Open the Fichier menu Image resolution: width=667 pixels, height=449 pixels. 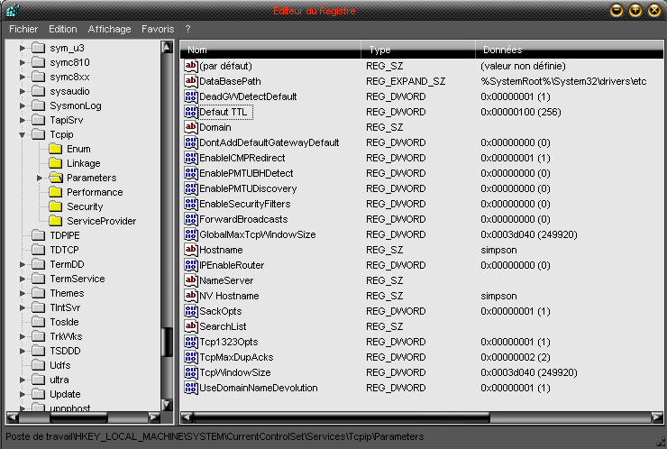click(x=23, y=29)
